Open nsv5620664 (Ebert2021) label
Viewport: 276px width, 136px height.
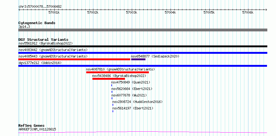(132, 89)
